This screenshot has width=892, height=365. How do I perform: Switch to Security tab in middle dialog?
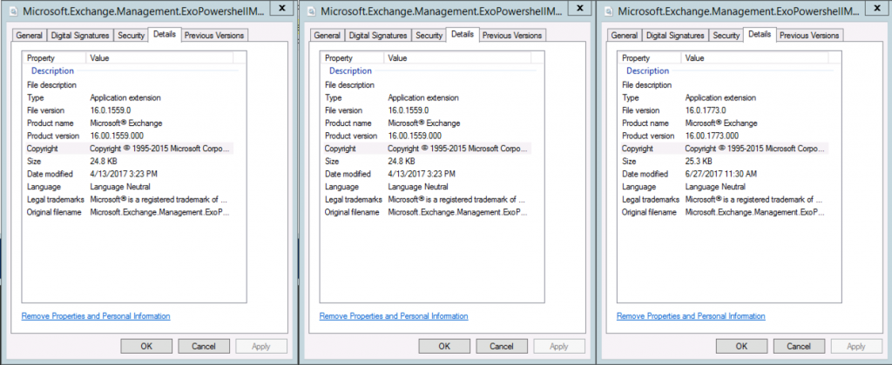tap(429, 35)
